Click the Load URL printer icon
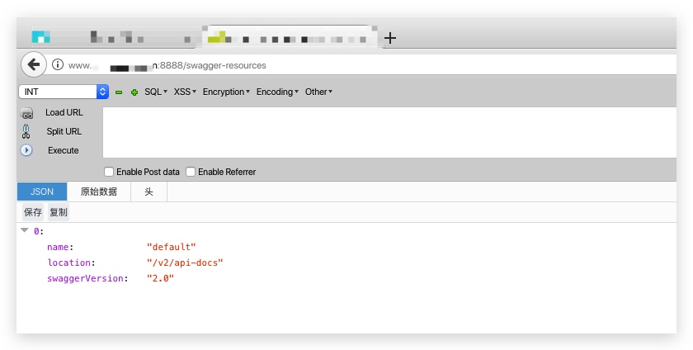The height and width of the screenshot is (350, 693). [26, 113]
